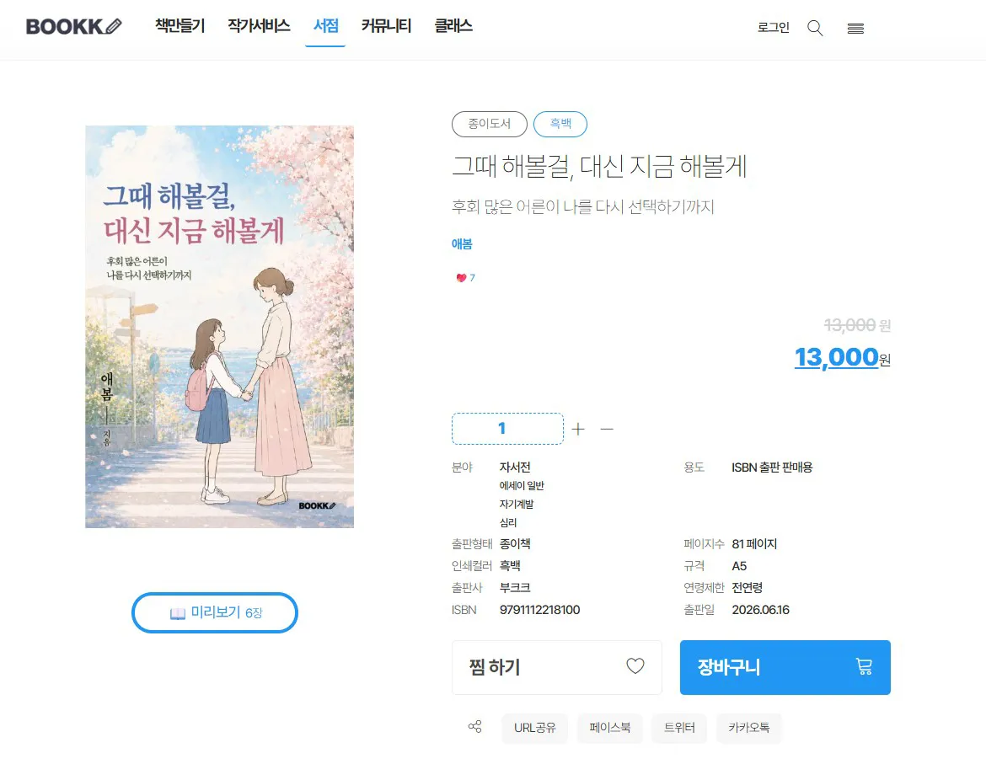Click the subtitle 후회 많은 어른이 text
986x764 pixels.
point(583,206)
